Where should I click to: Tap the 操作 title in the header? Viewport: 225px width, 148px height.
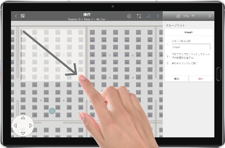(87, 14)
